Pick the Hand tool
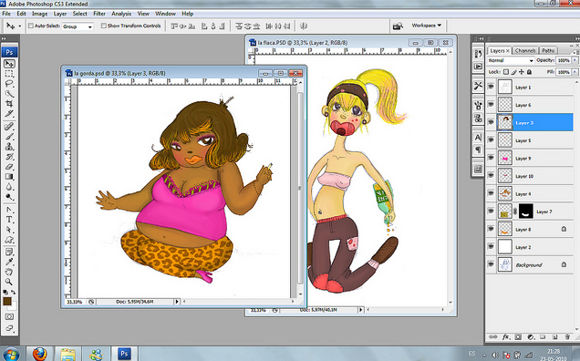580x361 pixels. pos(9,272)
